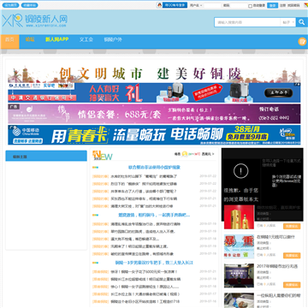Viewport: 308px width, 308px height.
Task: Open the 用户名 login type dropdown
Action: [196, 5]
